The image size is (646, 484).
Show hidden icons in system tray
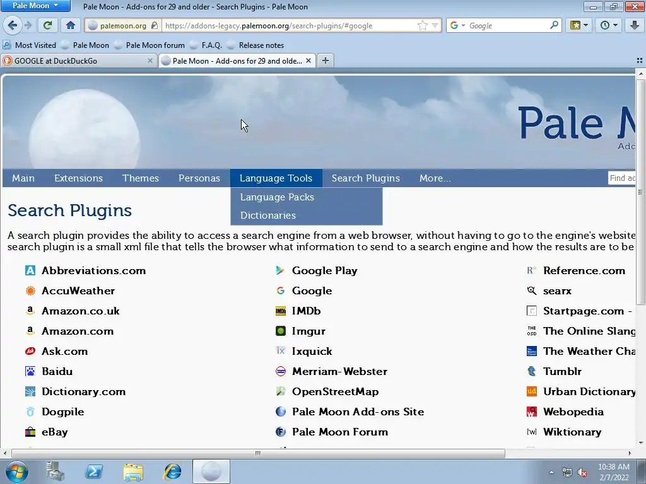(x=551, y=472)
